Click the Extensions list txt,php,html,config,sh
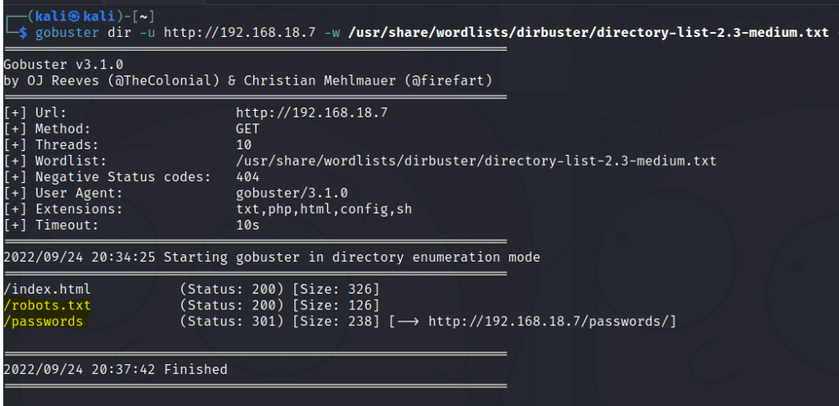The height and width of the screenshot is (406, 839). pyautogui.click(x=324, y=208)
